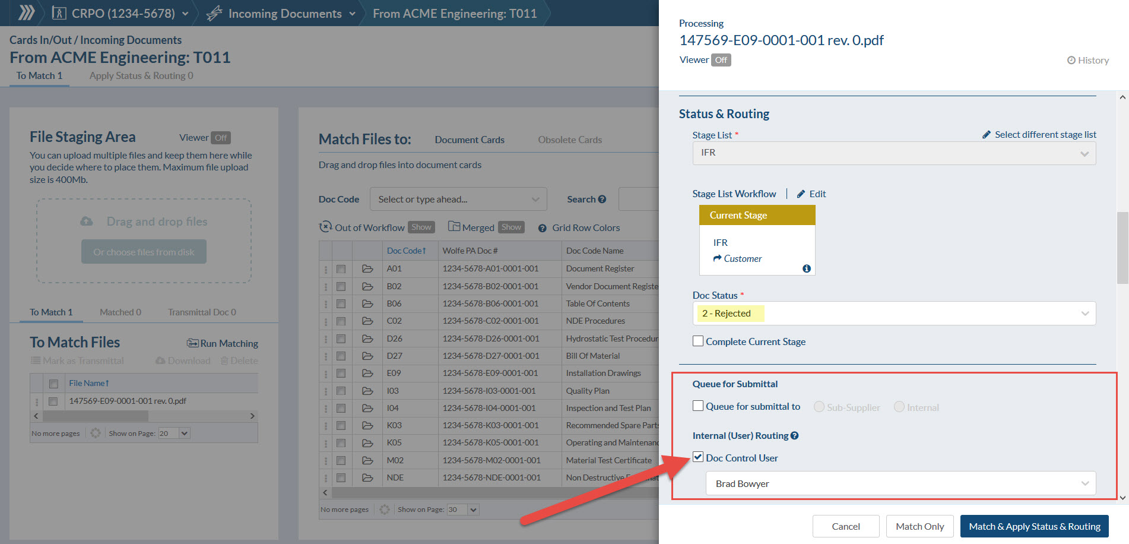Click refresh icon in document cards pager

384,509
